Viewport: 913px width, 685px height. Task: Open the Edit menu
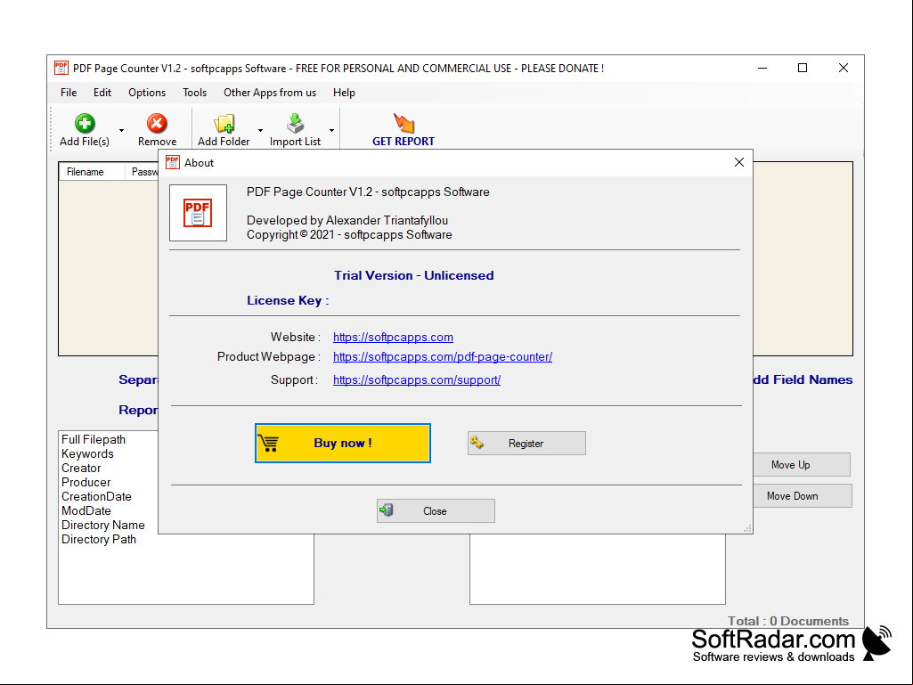click(x=102, y=93)
